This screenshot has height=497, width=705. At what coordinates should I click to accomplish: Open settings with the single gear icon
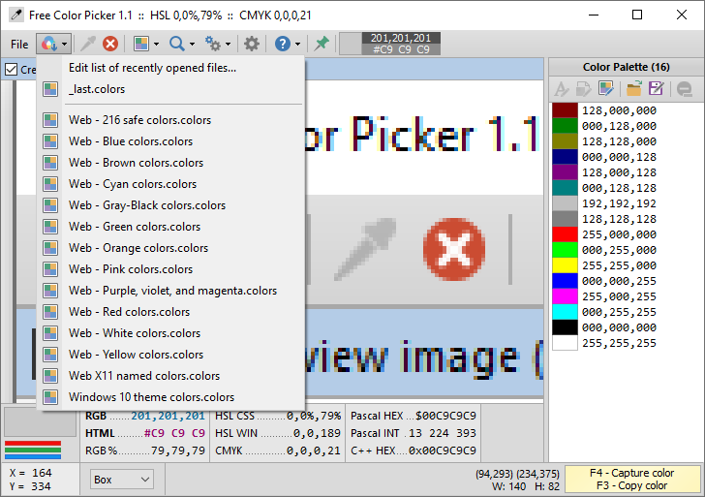252,44
